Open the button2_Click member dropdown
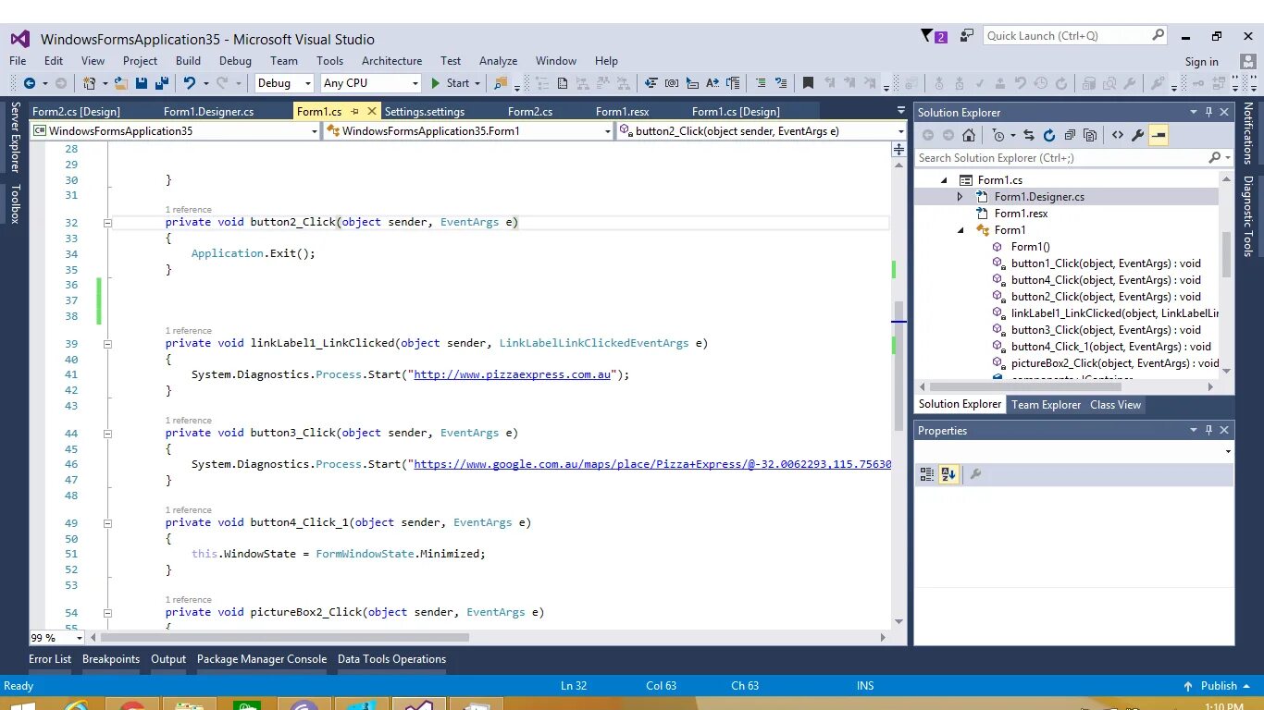The width and height of the screenshot is (1264, 710). (x=762, y=131)
